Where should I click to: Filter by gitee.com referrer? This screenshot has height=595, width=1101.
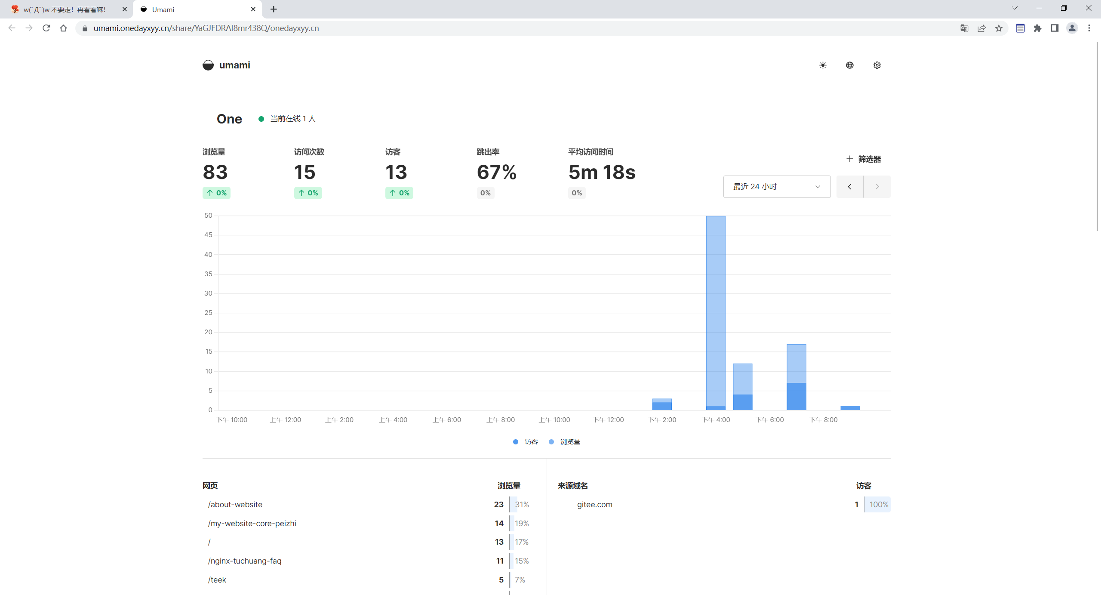point(594,504)
